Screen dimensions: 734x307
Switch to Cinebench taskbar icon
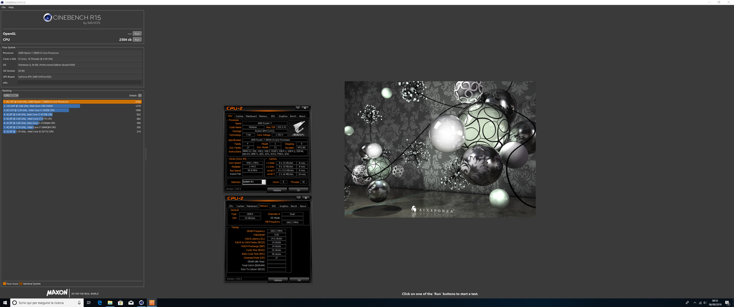coord(141,302)
